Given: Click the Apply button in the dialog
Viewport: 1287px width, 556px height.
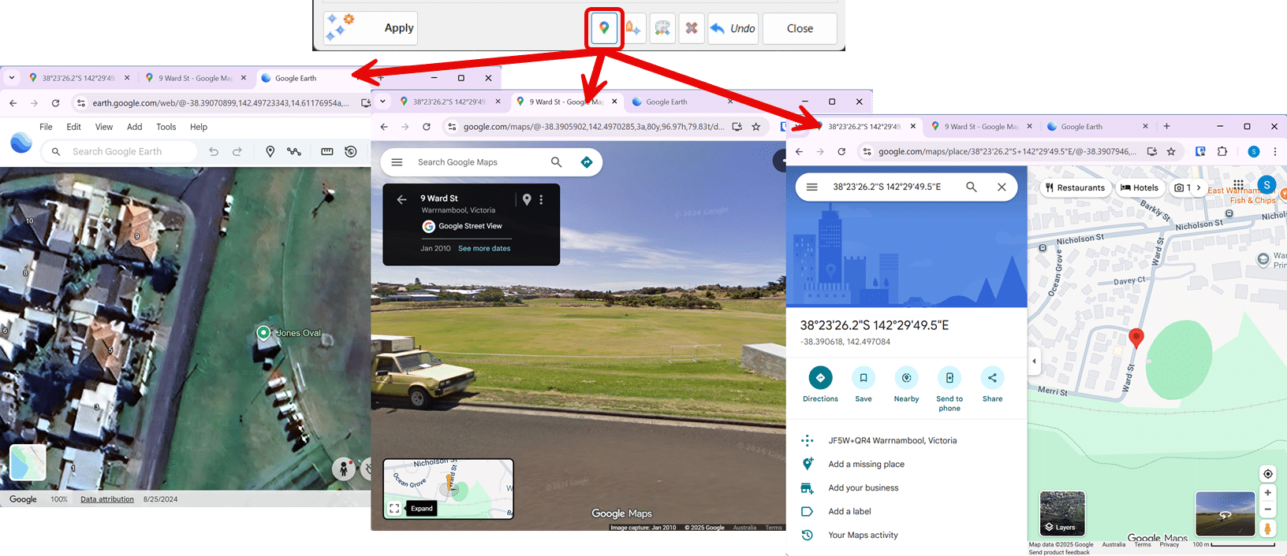Looking at the screenshot, I should pyautogui.click(x=370, y=28).
